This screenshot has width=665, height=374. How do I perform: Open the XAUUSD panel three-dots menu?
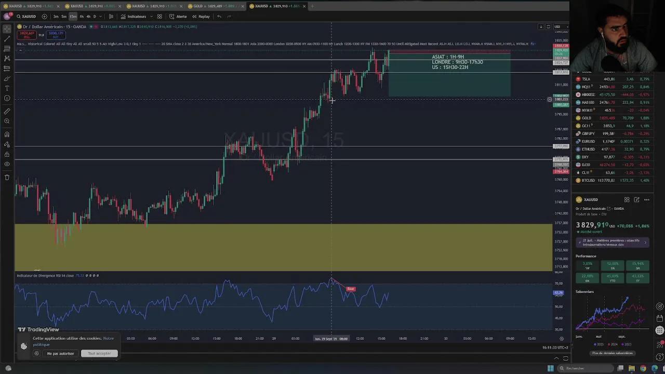point(646,200)
